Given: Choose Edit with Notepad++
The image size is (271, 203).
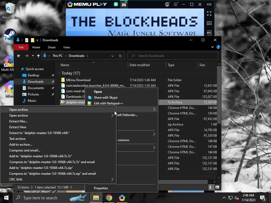Looking at the screenshot, I should pyautogui.click(x=108, y=103).
